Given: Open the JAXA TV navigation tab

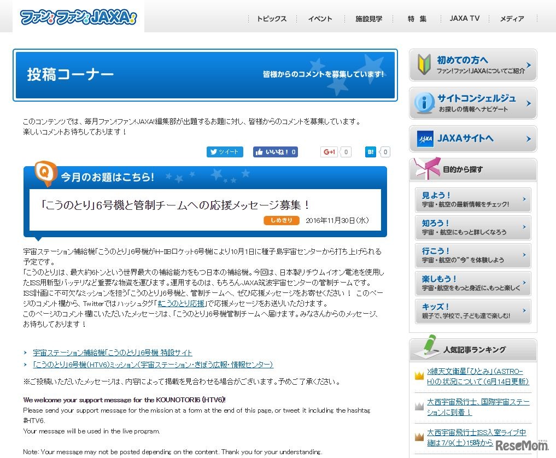Looking at the screenshot, I should pyautogui.click(x=464, y=18).
